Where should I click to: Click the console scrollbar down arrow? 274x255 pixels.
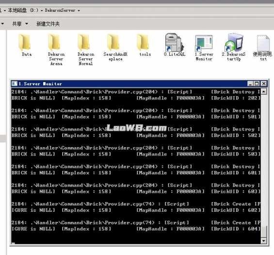tap(264, 241)
